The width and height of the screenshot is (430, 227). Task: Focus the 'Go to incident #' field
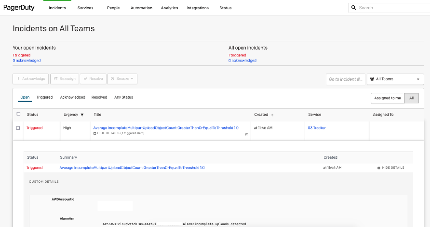[x=346, y=79]
